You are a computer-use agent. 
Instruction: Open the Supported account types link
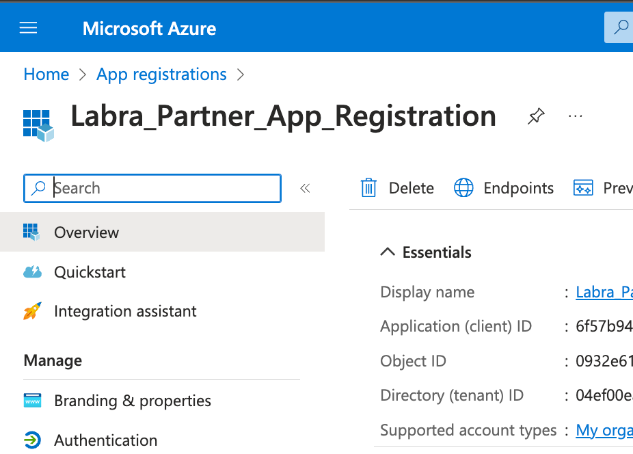click(604, 430)
